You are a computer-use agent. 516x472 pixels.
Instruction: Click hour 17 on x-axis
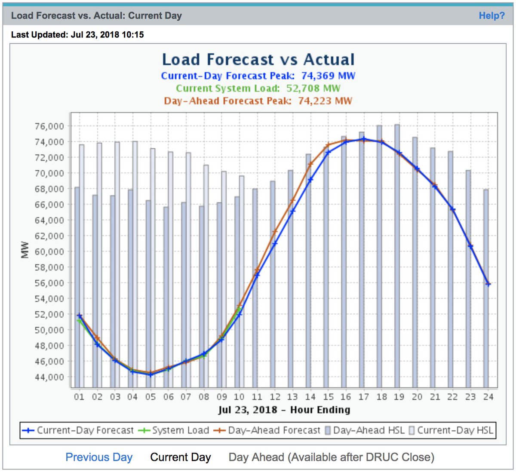tap(364, 397)
